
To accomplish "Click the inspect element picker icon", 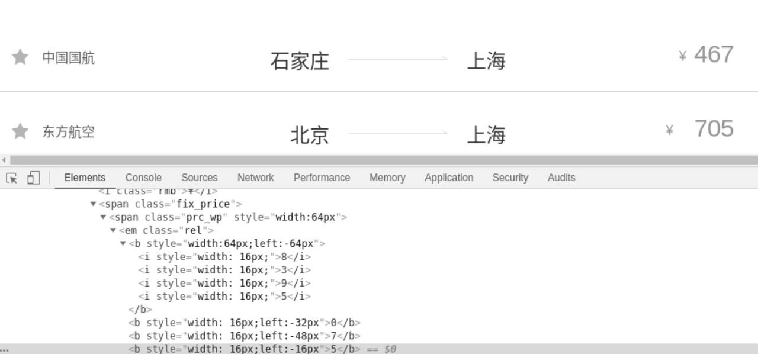I will [11, 178].
